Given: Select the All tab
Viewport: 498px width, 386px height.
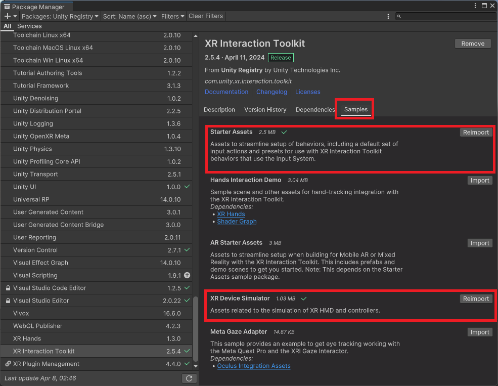Looking at the screenshot, I should click(7, 26).
